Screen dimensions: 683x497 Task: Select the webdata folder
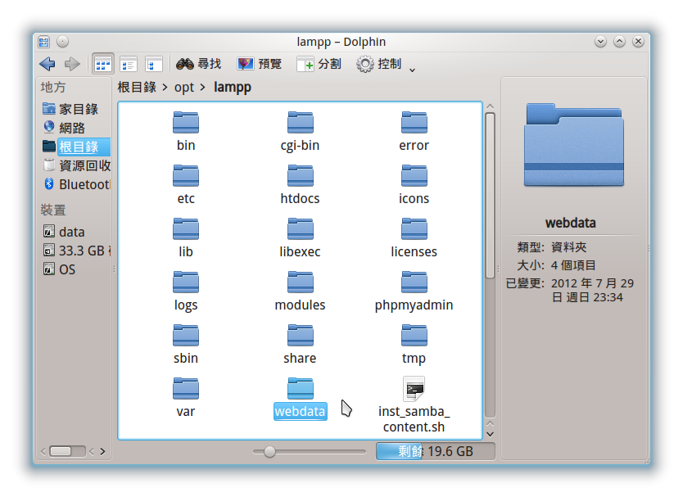(x=300, y=398)
